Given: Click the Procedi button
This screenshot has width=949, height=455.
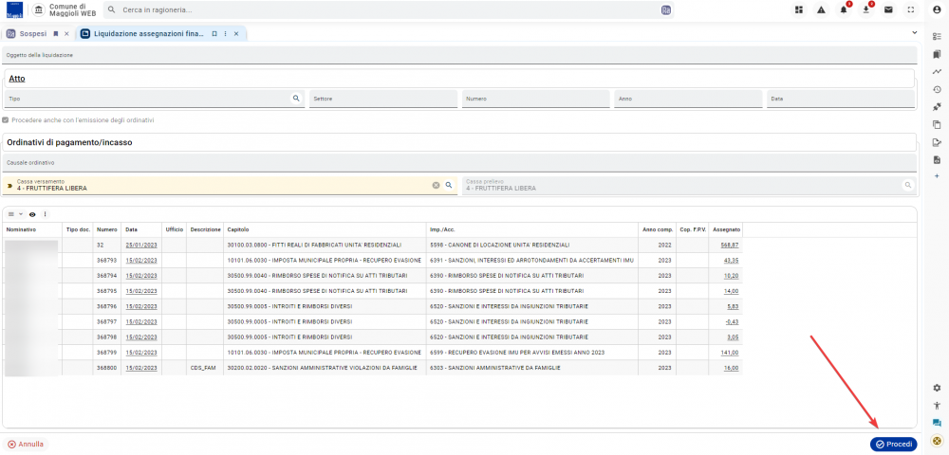Looking at the screenshot, I should 893,445.
